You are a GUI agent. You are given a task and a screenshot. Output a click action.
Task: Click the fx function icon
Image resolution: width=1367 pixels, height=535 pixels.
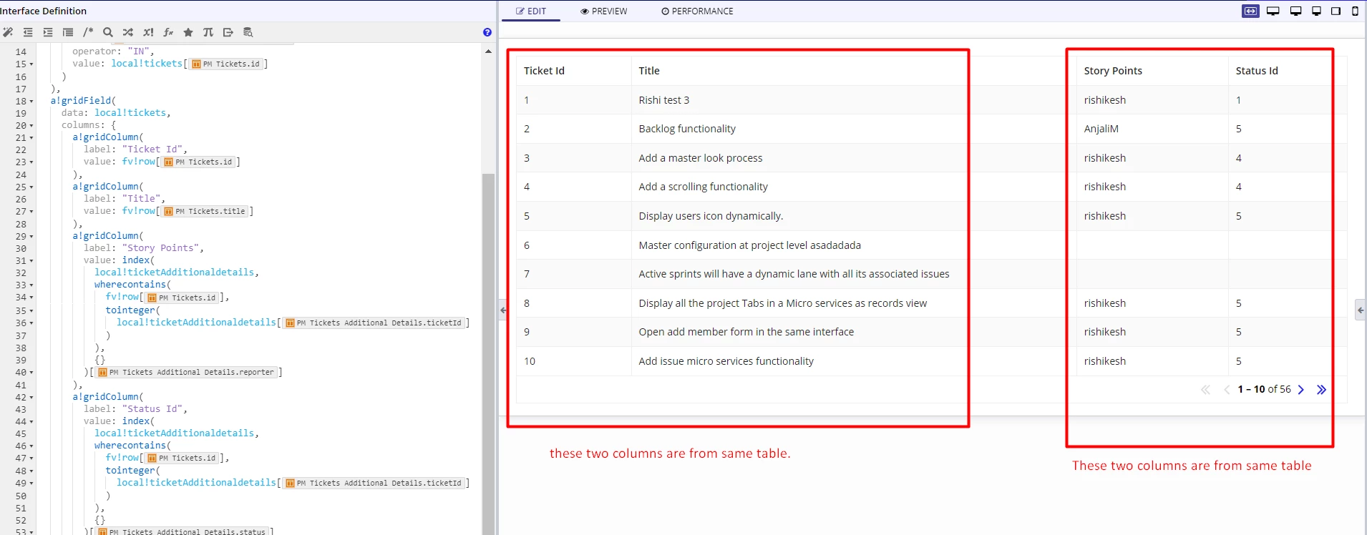click(168, 32)
